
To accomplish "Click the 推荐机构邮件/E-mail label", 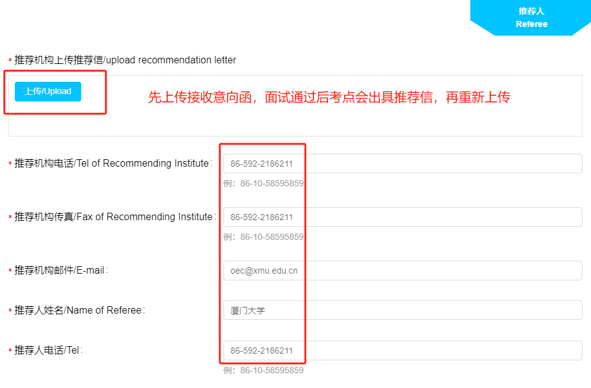I will [x=60, y=271].
